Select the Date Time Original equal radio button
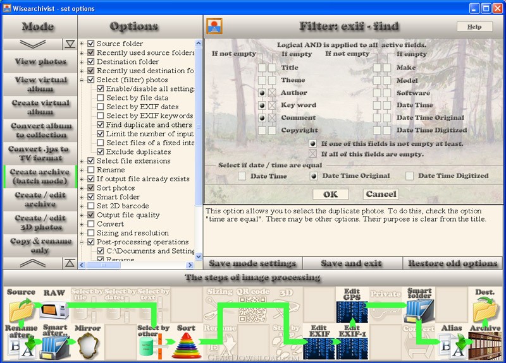Image resolution: width=506 pixels, height=363 pixels. pyautogui.click(x=313, y=176)
